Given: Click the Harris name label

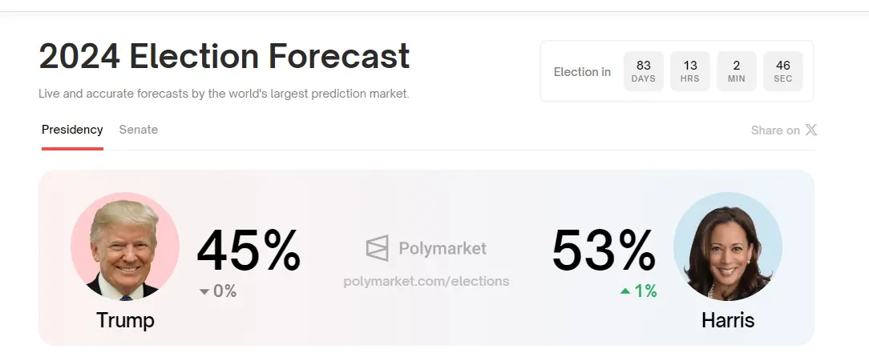Looking at the screenshot, I should [x=728, y=320].
